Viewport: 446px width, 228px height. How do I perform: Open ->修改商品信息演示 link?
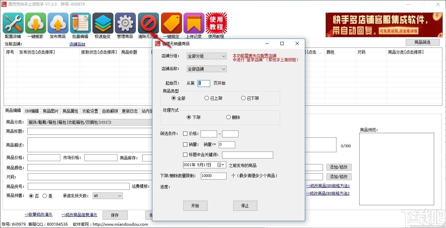pos(79,215)
